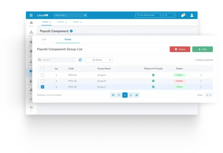Open the three-dot menu for Group A
The width and height of the screenshot is (223, 153).
tap(201, 75)
